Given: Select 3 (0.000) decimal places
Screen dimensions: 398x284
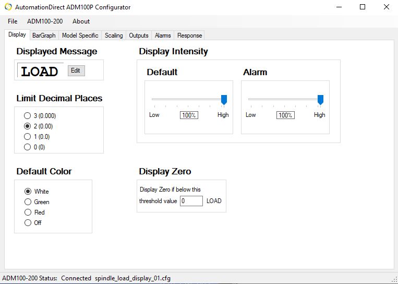Looking at the screenshot, I should coord(40,116).
